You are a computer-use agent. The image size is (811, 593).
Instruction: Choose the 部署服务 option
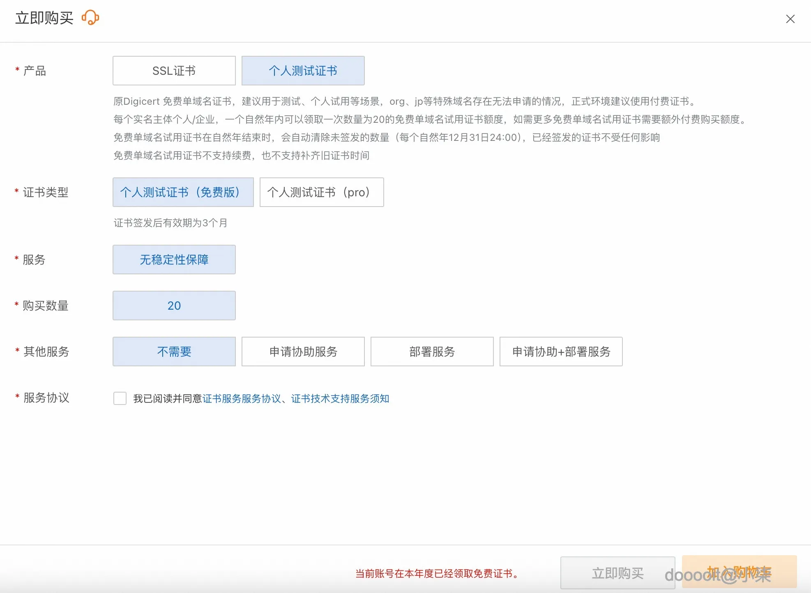[x=432, y=352]
